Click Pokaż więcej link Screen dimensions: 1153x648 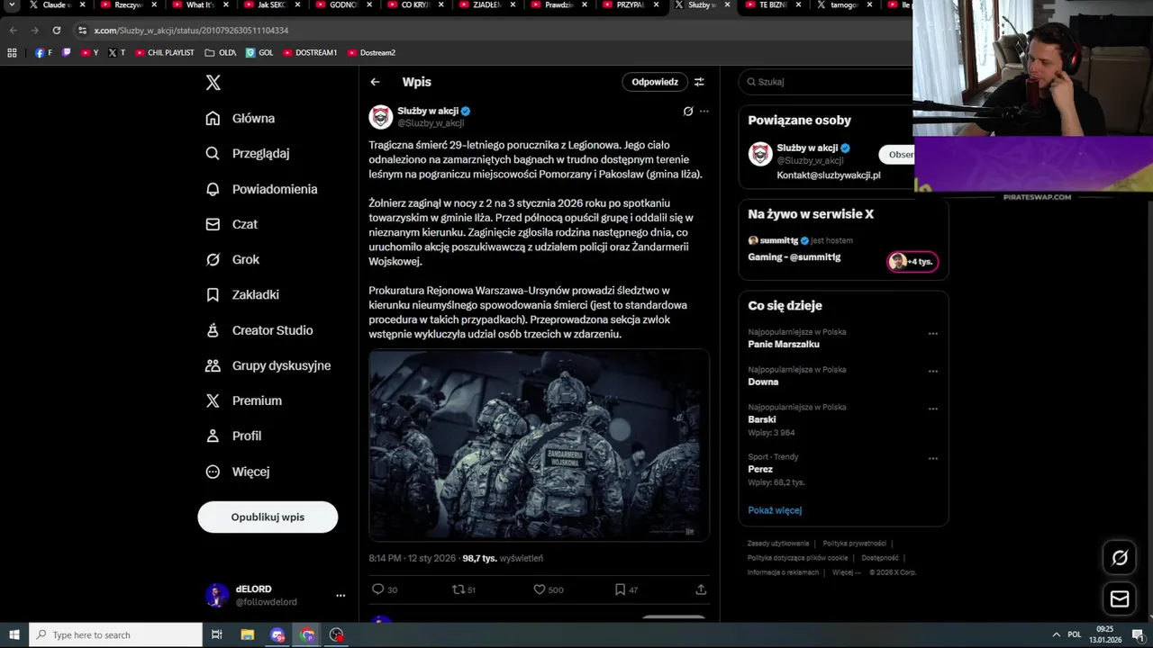pos(775,510)
